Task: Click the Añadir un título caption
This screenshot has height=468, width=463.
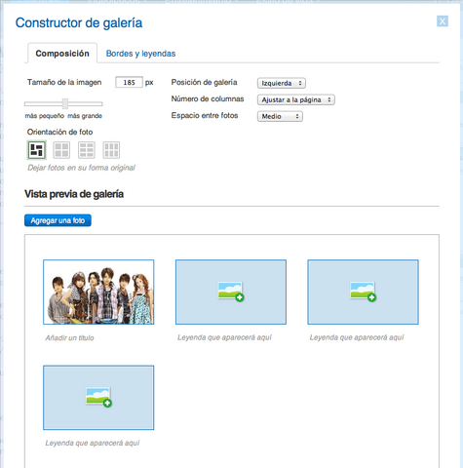Action: pyautogui.click(x=69, y=338)
